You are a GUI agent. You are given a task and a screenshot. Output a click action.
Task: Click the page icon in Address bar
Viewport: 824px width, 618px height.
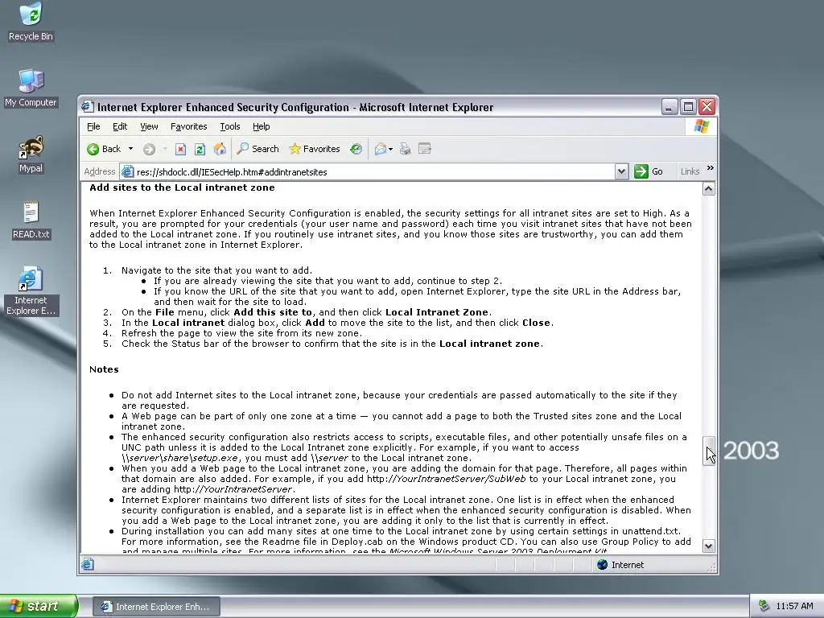(x=127, y=172)
